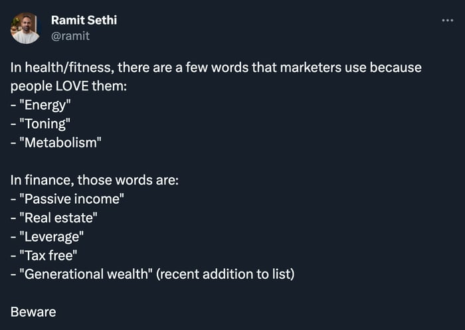
Task: Click "(recent addition to list)" text
Action: tap(225, 274)
